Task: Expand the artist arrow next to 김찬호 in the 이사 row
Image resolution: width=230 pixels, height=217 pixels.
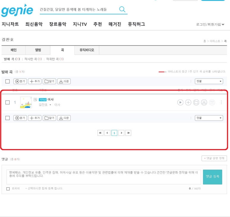Action: (50, 105)
